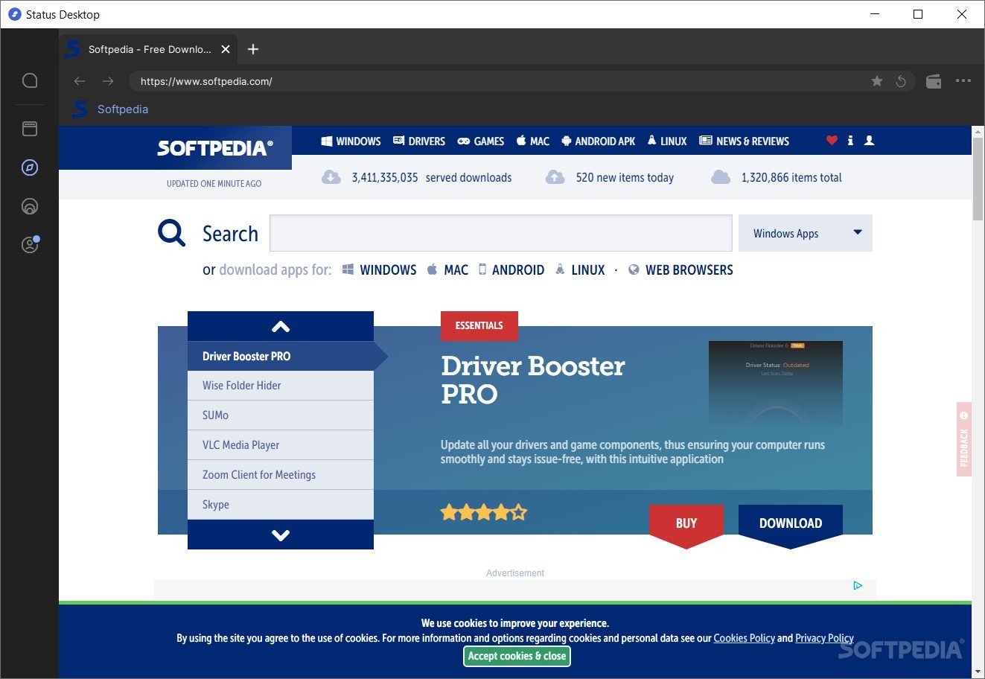Open the Wallet section in sidebar

point(30,129)
